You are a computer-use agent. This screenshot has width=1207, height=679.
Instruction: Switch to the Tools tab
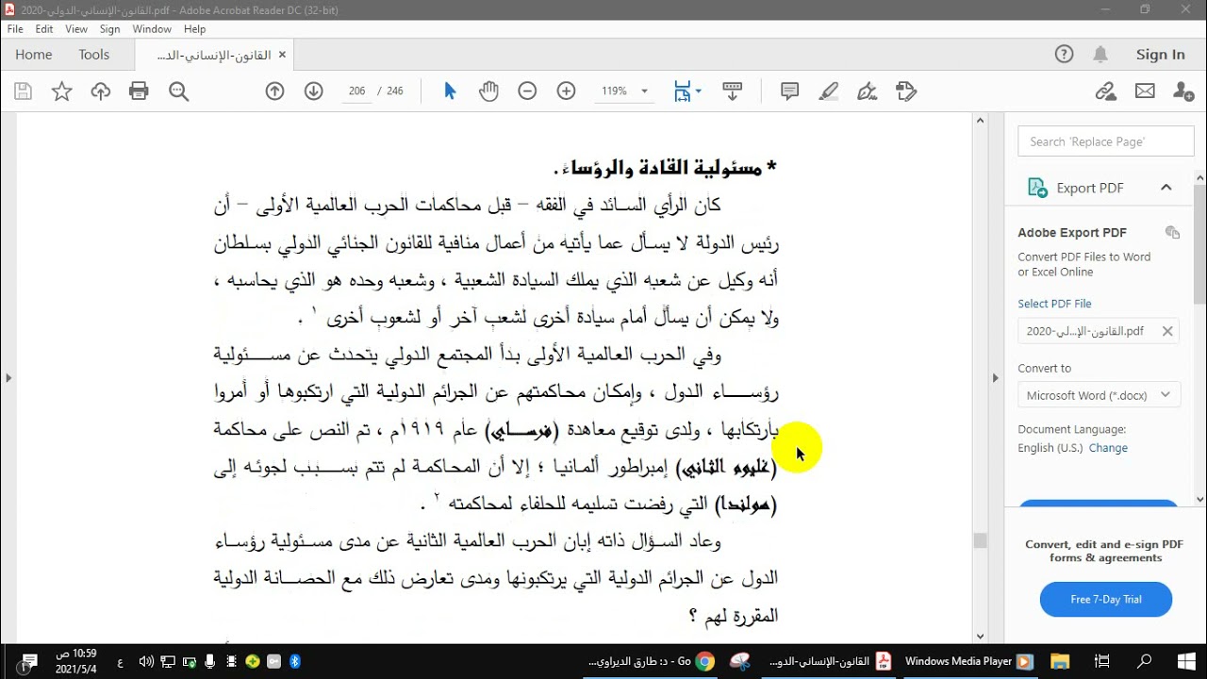94,55
